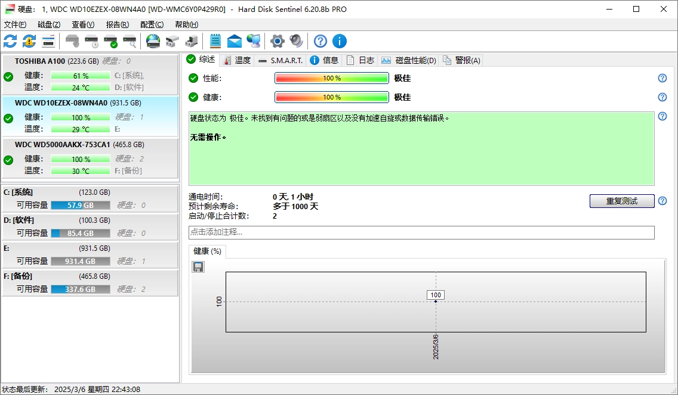Open the envelope email icon in toolbar

coord(235,41)
